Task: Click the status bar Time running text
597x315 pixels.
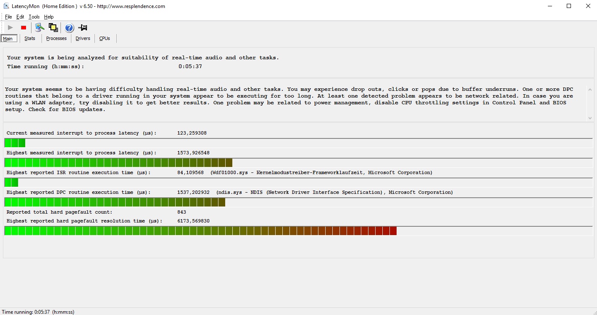Action: pyautogui.click(x=38, y=312)
